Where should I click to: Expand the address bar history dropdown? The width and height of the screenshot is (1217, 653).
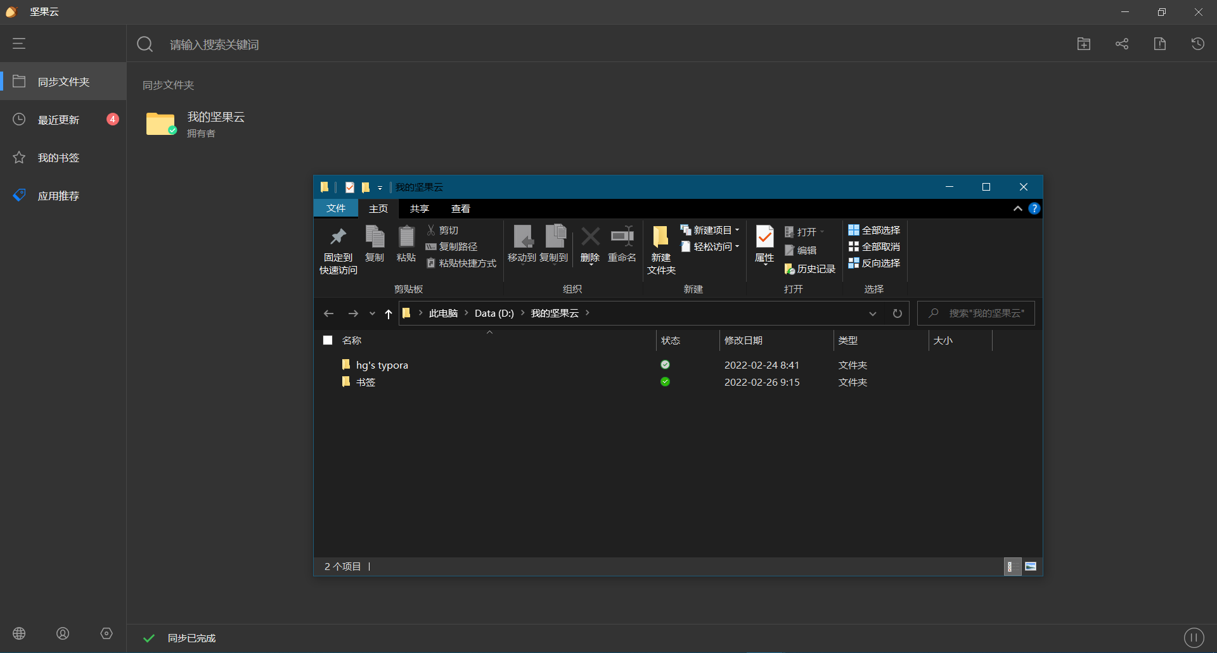coord(873,314)
